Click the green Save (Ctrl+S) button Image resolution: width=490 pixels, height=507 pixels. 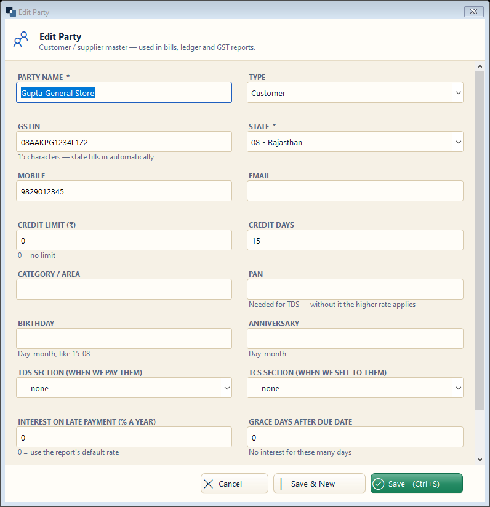point(417,484)
